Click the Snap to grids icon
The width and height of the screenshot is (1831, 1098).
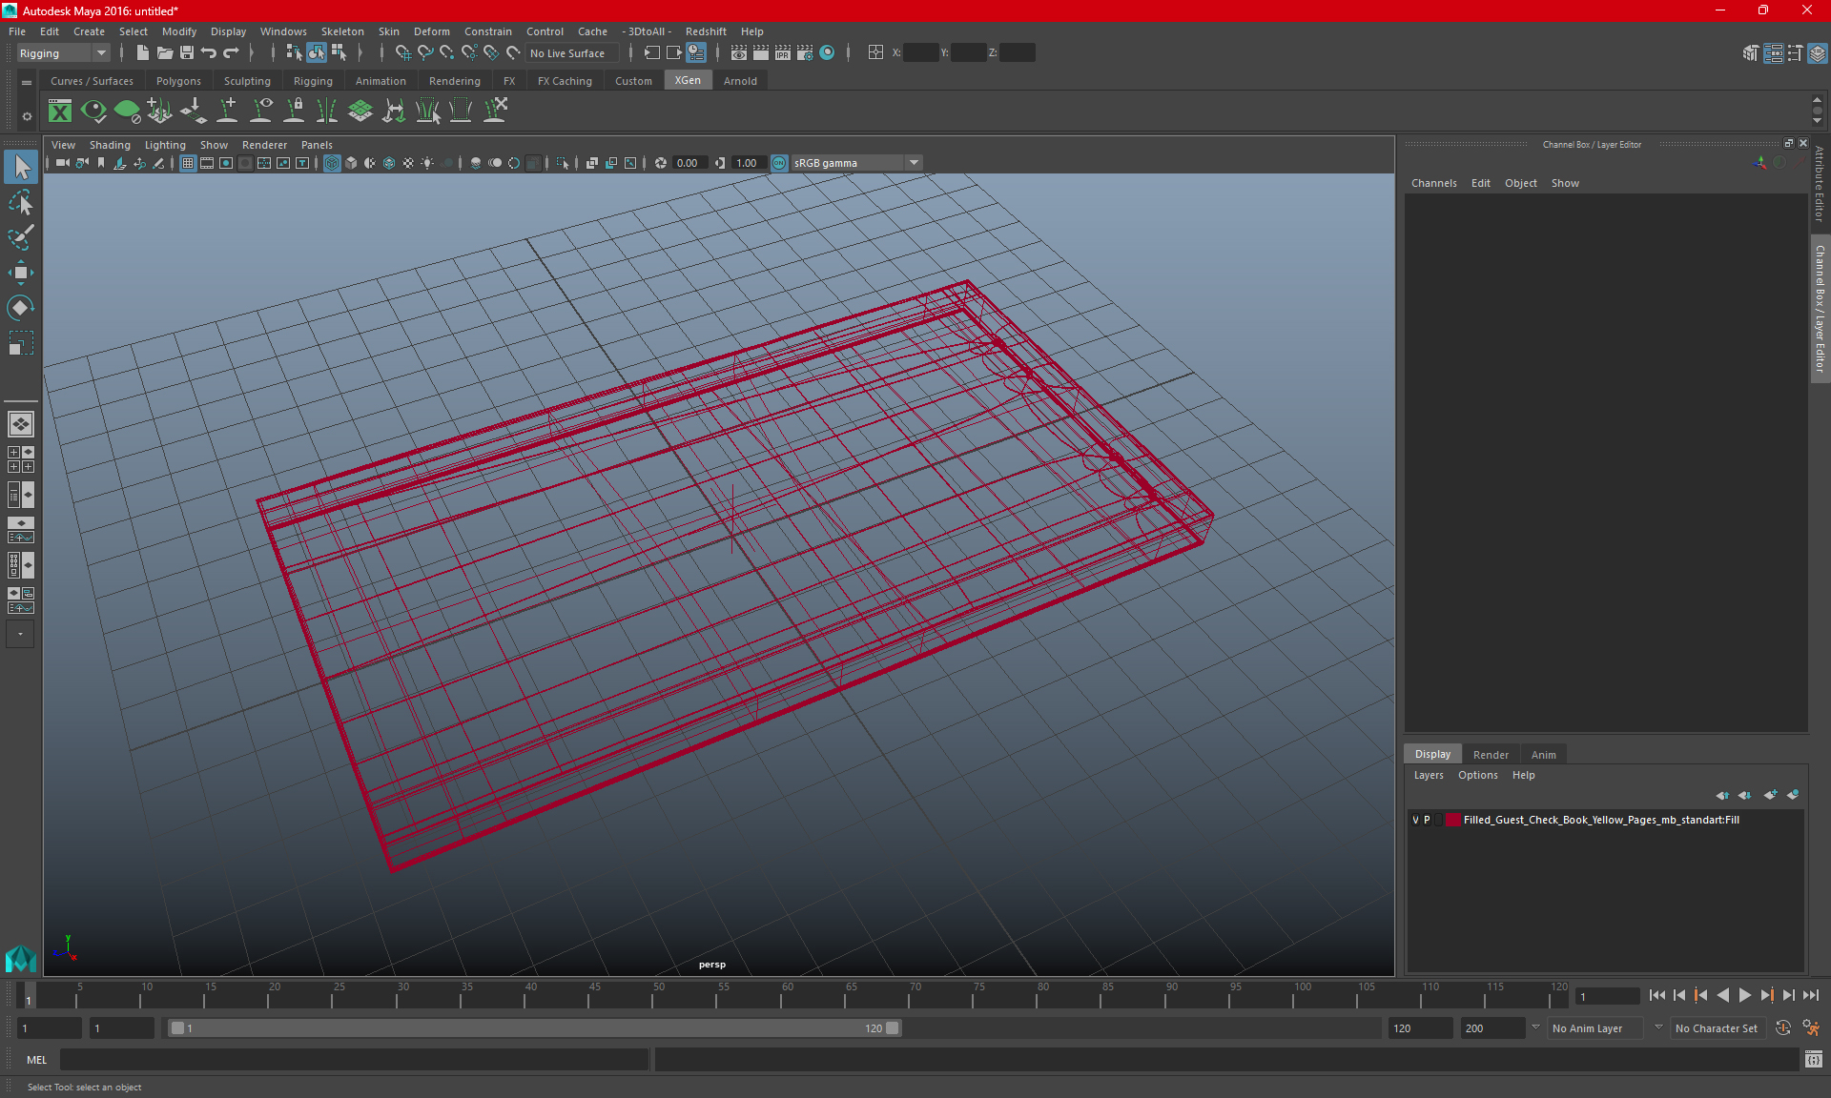[401, 52]
